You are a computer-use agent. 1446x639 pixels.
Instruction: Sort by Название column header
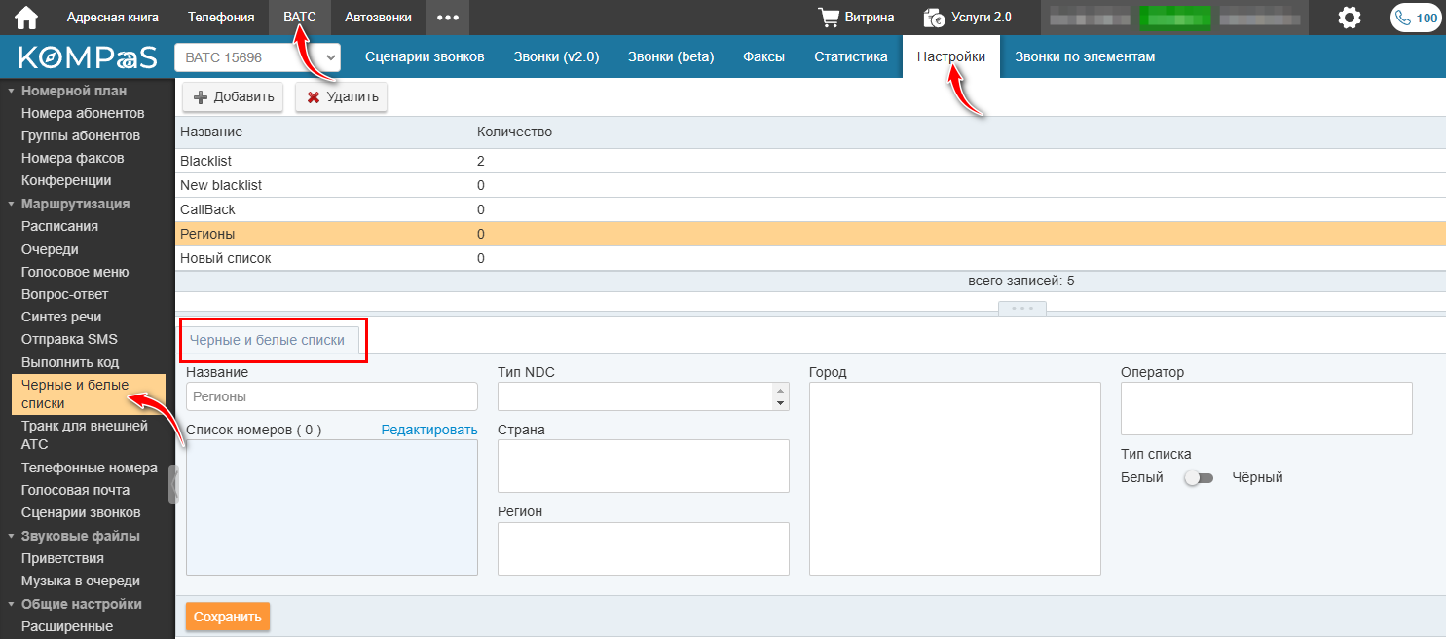coord(211,132)
